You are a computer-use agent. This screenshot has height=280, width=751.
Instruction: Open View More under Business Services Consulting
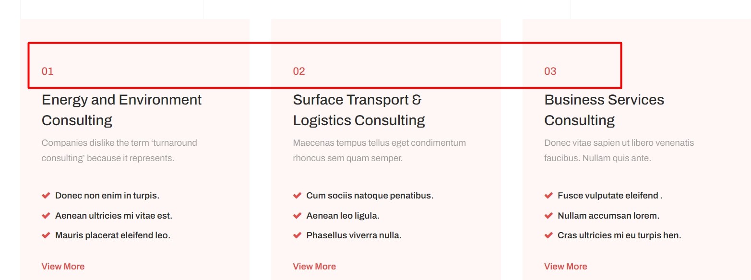(x=565, y=267)
